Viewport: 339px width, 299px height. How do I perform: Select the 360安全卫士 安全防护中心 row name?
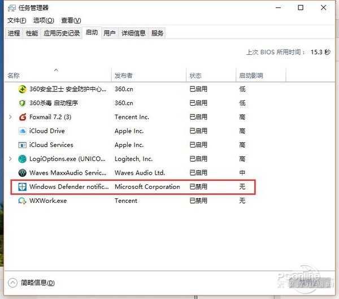(68, 89)
